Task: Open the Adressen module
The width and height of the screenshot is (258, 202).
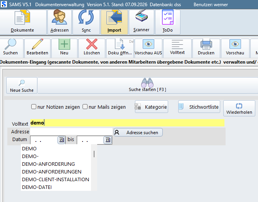Action: (x=59, y=22)
